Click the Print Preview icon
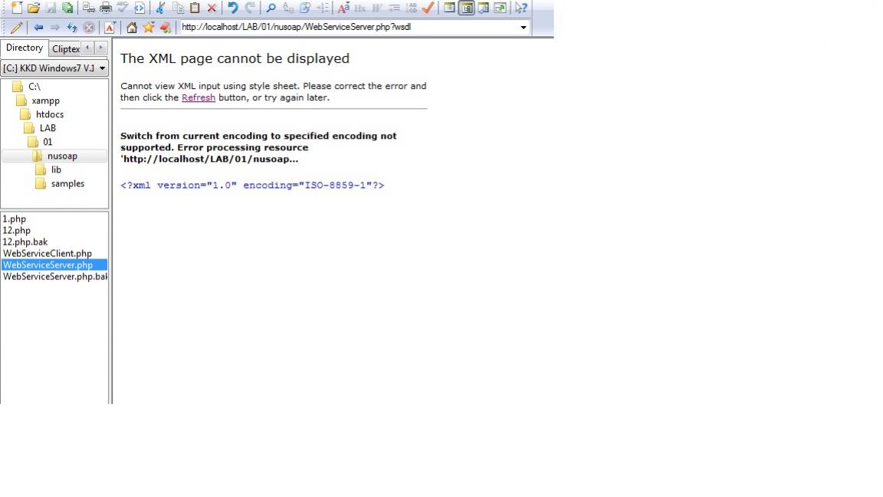This screenshot has height=497, width=883. coord(88,8)
